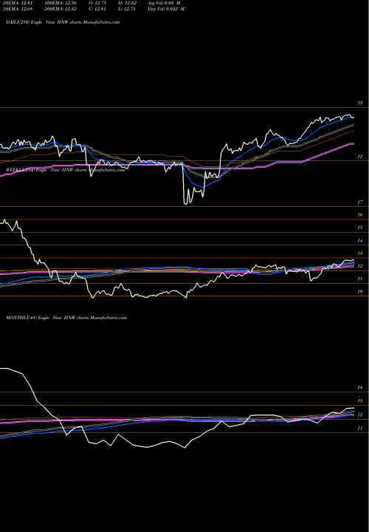Viewport: 369px width, 532px height.
Task: Select the open price 'O:' value
Action: click(x=97, y=3)
